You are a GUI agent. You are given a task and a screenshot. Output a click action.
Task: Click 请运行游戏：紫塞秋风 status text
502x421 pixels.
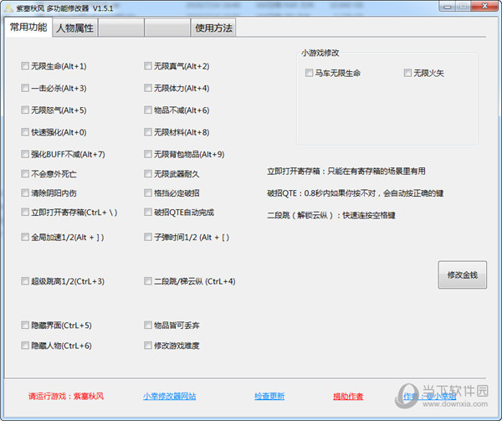[66, 397]
